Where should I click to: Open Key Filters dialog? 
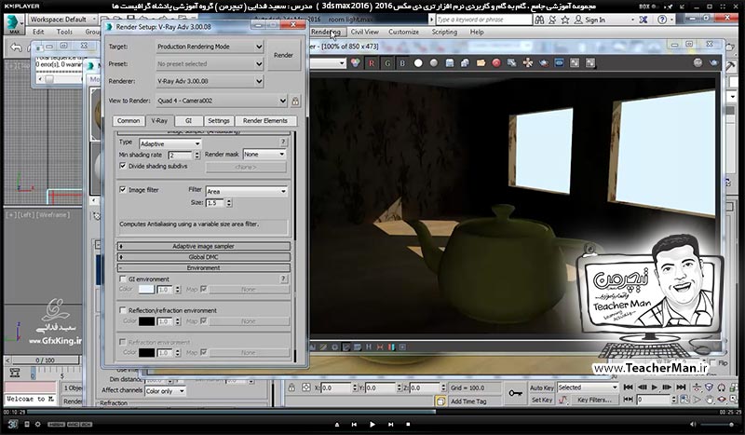pos(594,401)
